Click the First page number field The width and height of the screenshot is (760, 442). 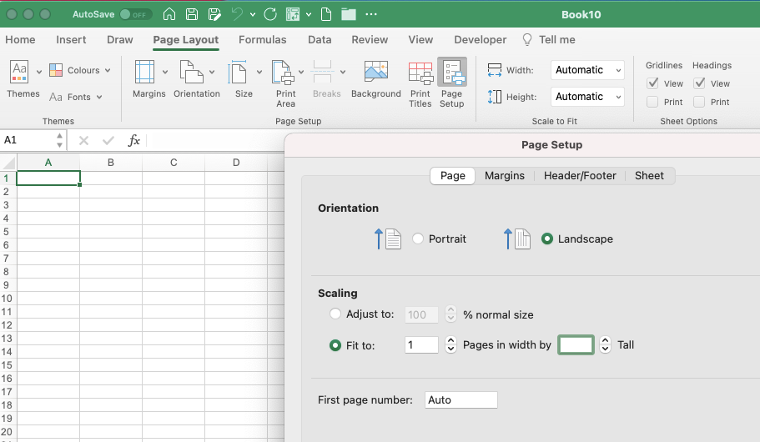(461, 399)
